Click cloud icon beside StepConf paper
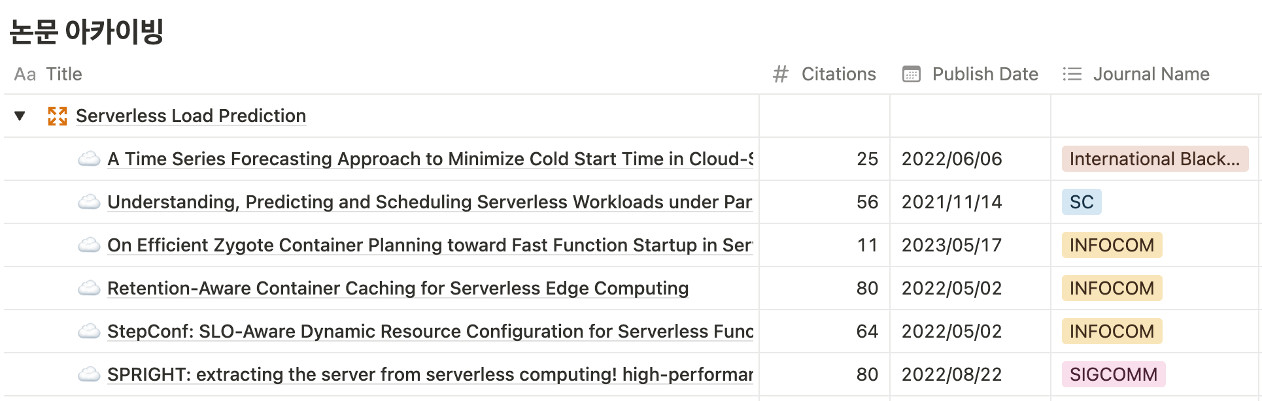 89,331
